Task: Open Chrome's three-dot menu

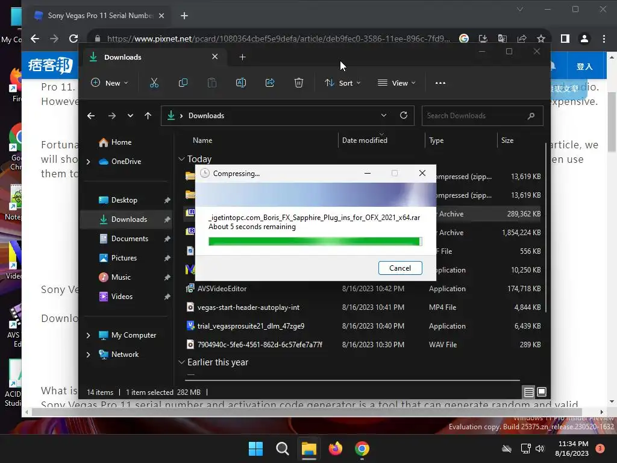Action: pos(604,39)
